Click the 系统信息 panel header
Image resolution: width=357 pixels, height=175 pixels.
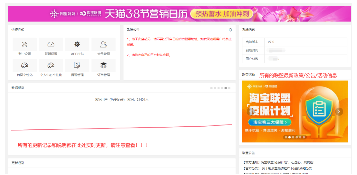(248, 30)
